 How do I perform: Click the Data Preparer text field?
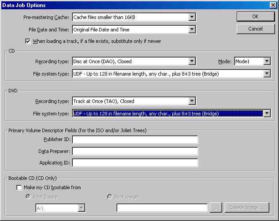[x=135, y=151]
